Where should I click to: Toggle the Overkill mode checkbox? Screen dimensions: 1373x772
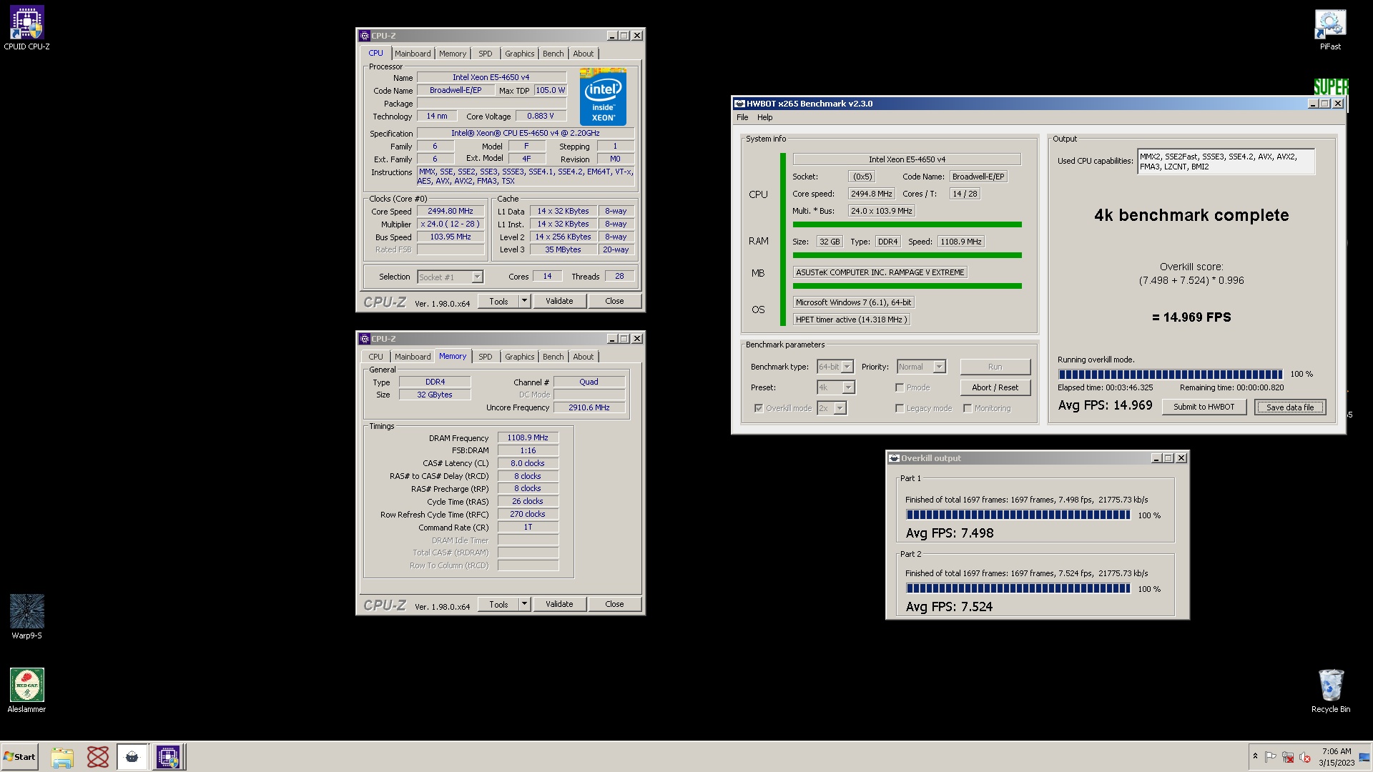click(759, 408)
